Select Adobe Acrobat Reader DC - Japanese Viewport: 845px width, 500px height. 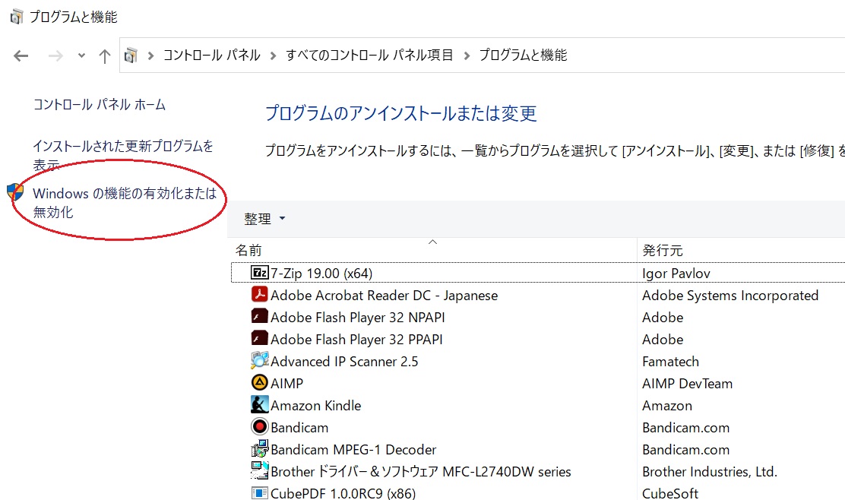tap(385, 296)
